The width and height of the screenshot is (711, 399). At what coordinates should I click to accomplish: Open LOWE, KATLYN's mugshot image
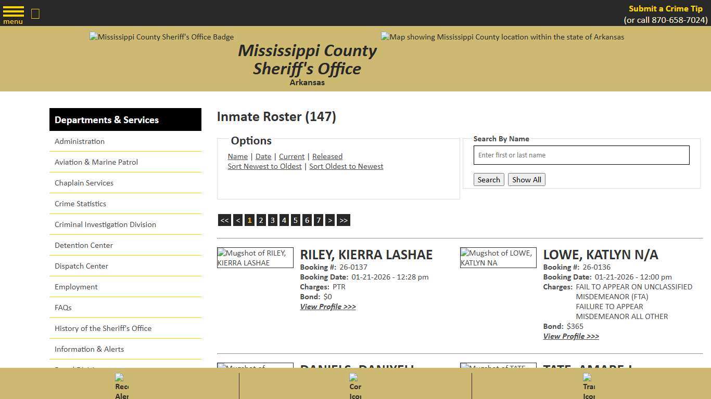pyautogui.click(x=498, y=257)
